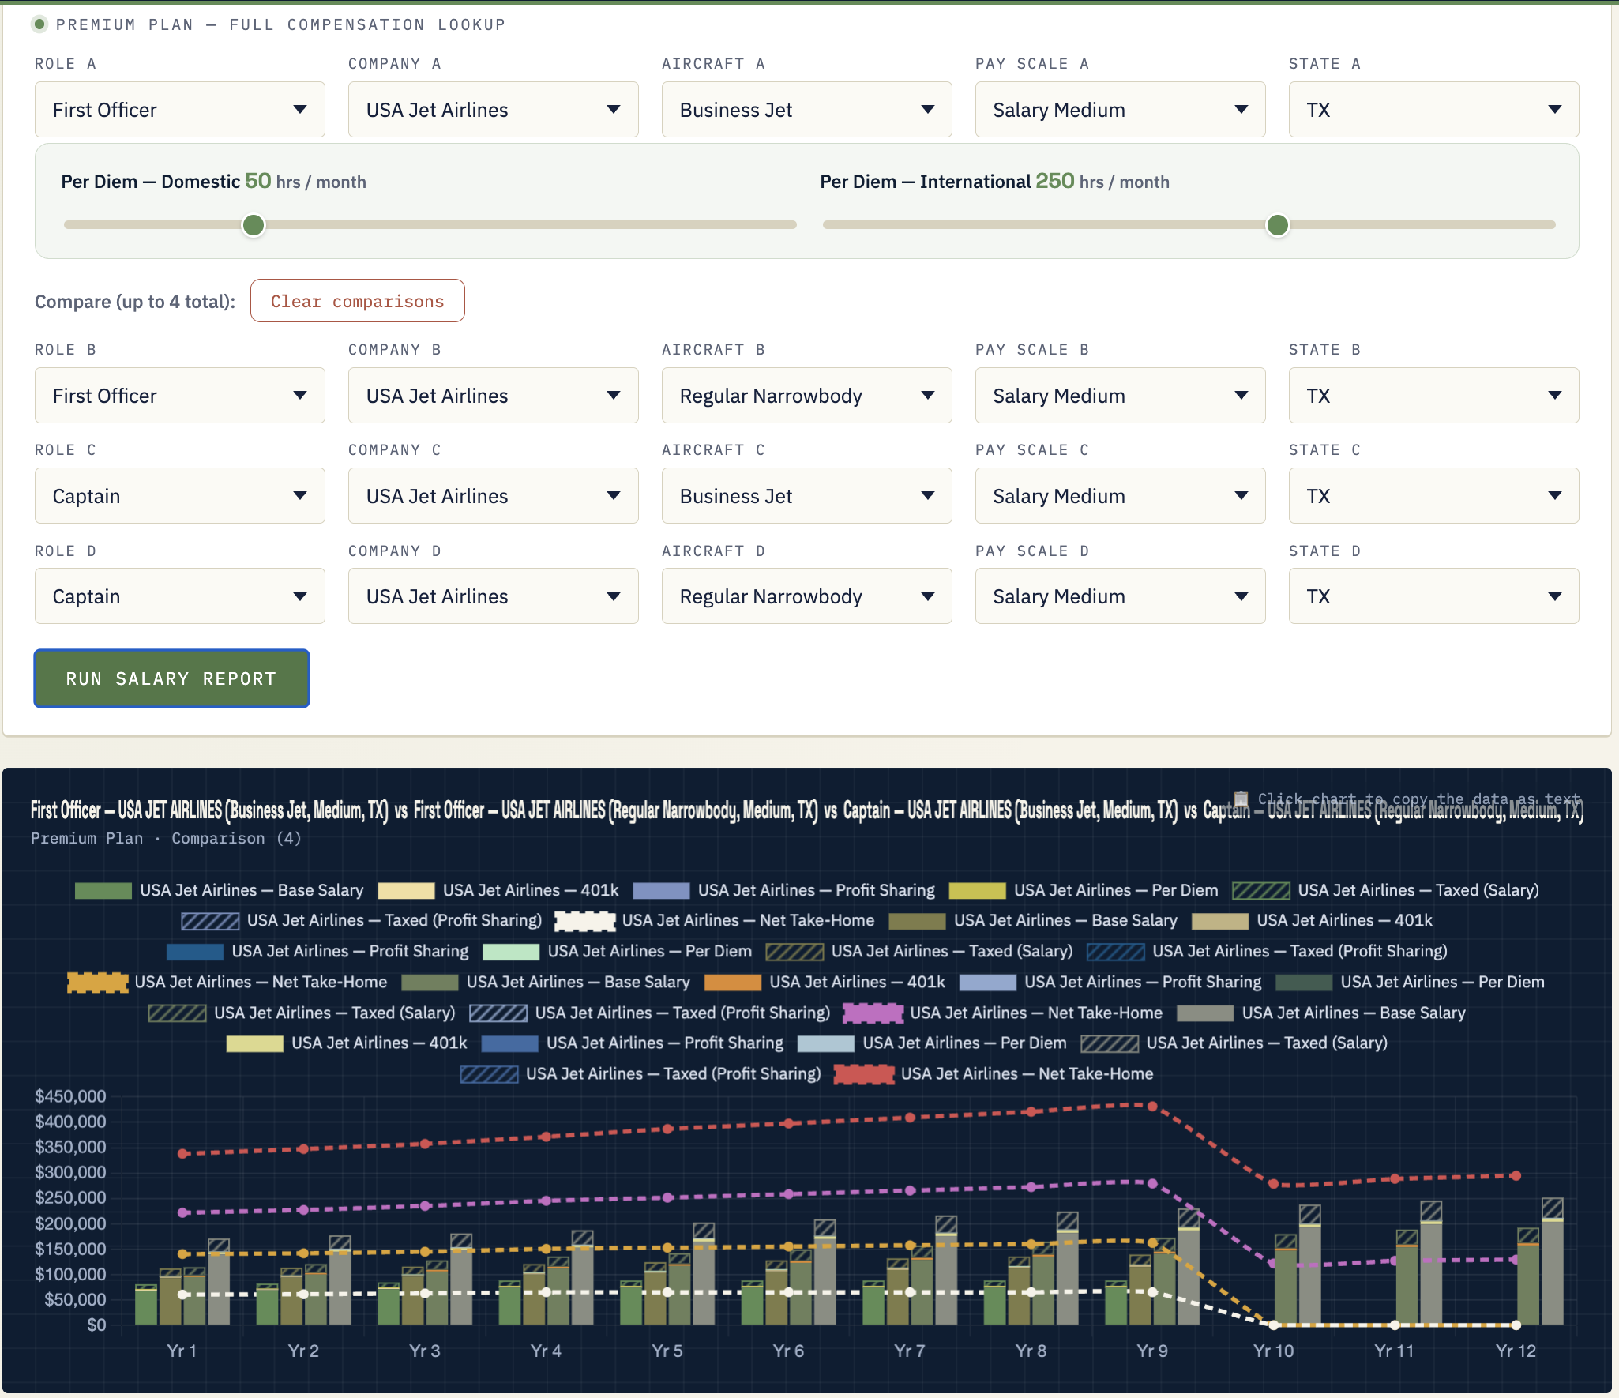Change the State C selection
Screen dimensions: 1619x1398
pos(1434,496)
